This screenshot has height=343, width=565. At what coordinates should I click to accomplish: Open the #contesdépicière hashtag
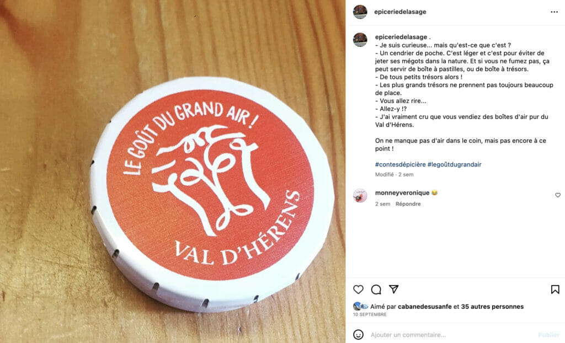(401, 164)
